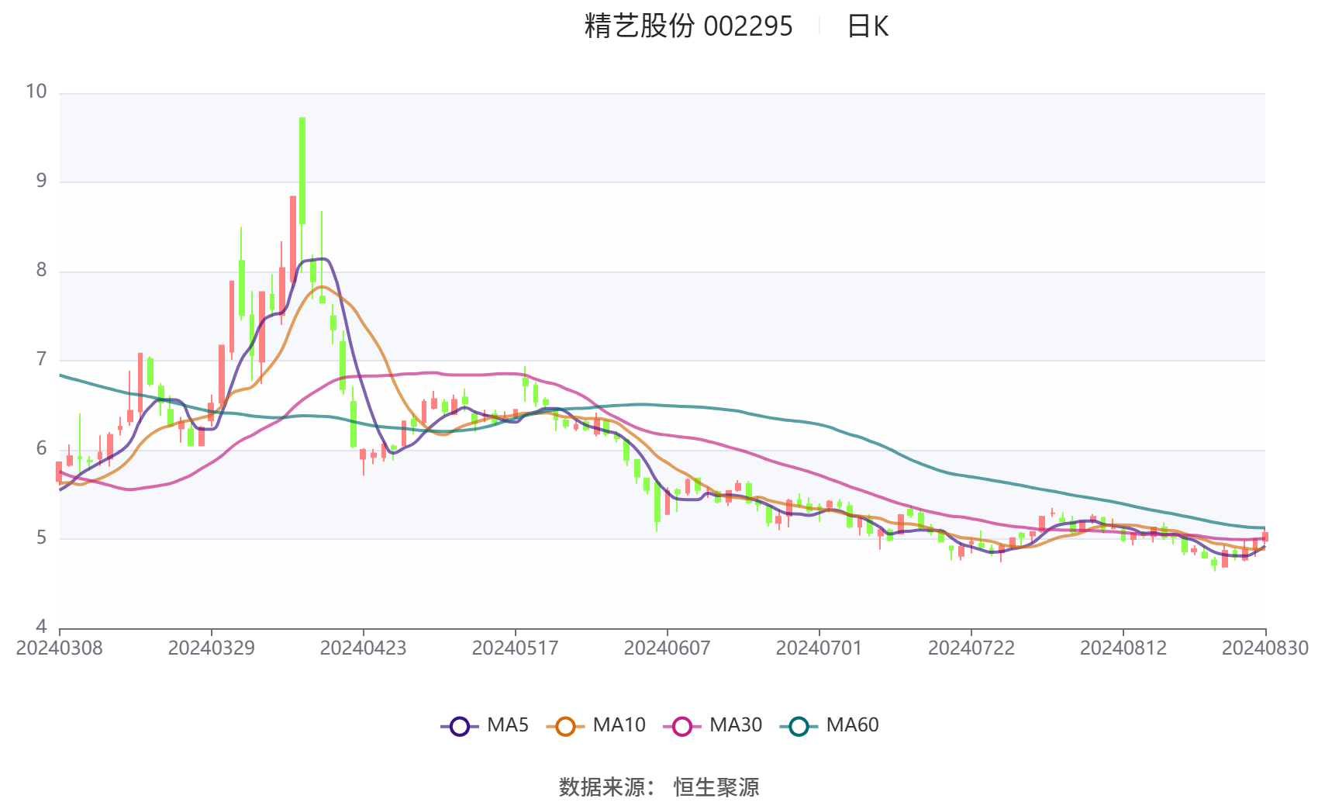Click the 20240830 x-axis date label
The image size is (1318, 802).
[x=1265, y=648]
